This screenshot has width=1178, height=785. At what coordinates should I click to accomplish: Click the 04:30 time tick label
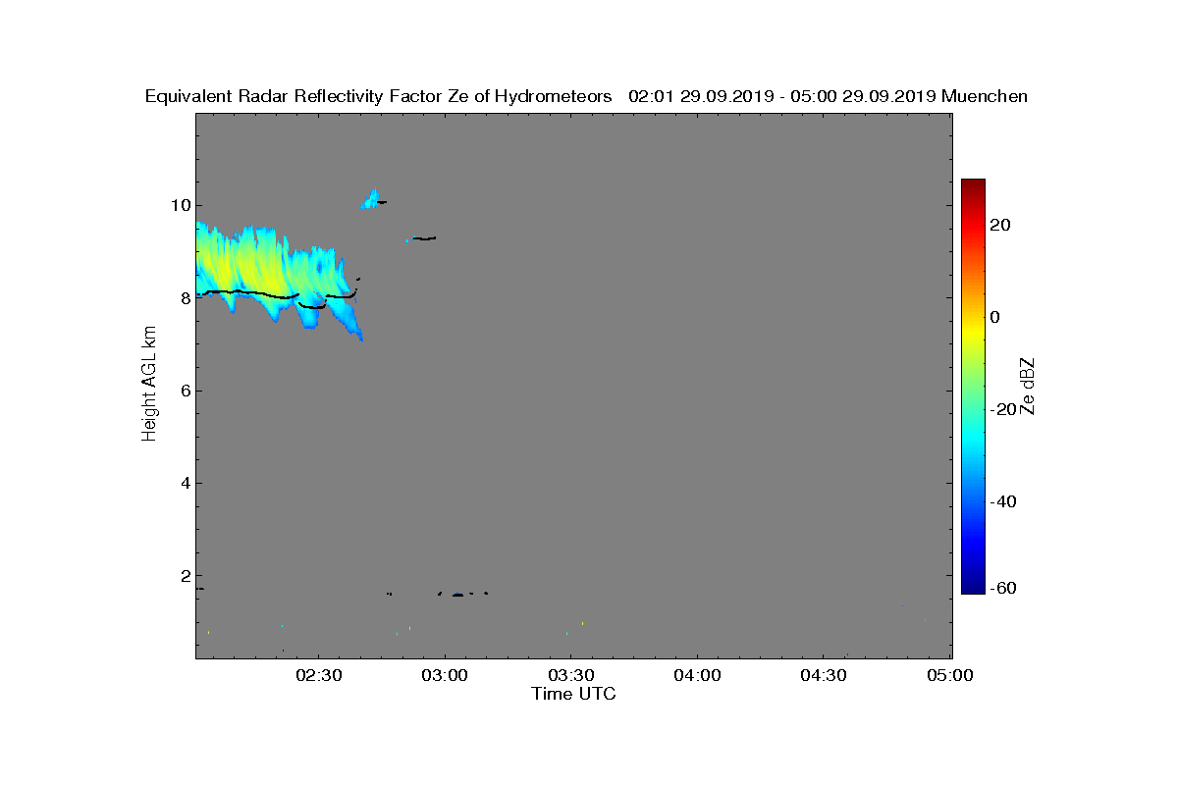[x=824, y=675]
